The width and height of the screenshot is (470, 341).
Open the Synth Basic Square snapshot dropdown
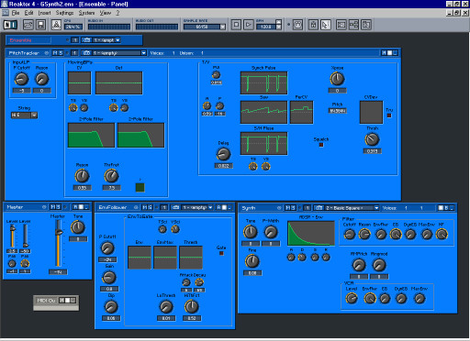376,208
